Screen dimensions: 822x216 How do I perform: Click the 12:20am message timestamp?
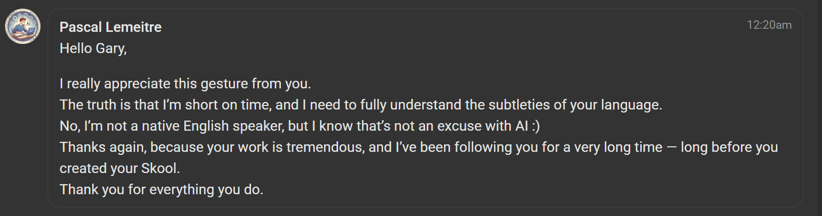[769, 25]
